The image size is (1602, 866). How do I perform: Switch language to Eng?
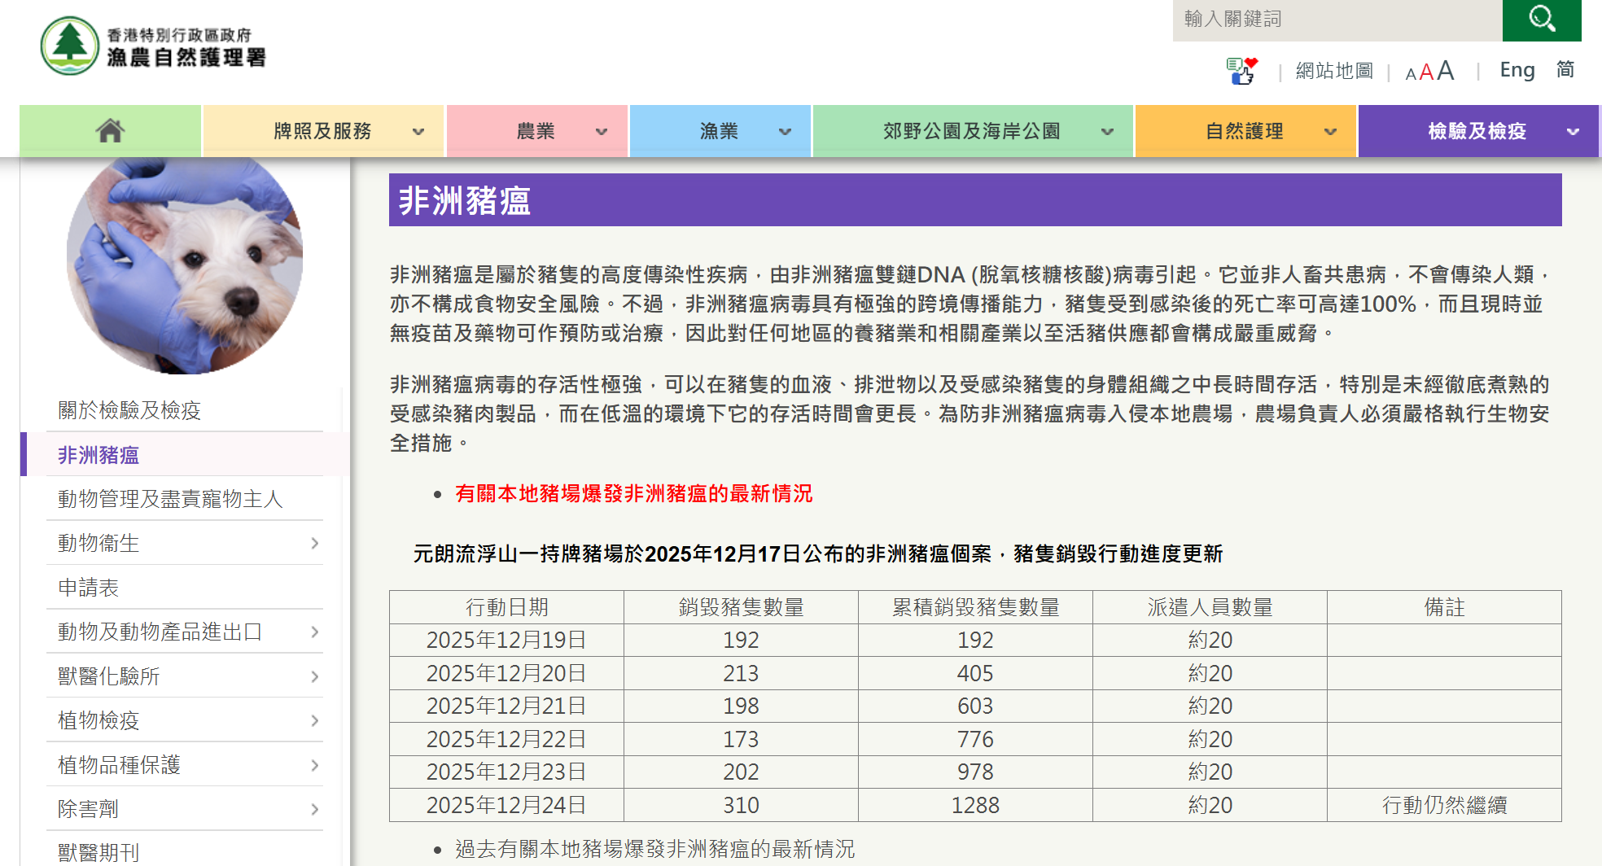(1517, 70)
